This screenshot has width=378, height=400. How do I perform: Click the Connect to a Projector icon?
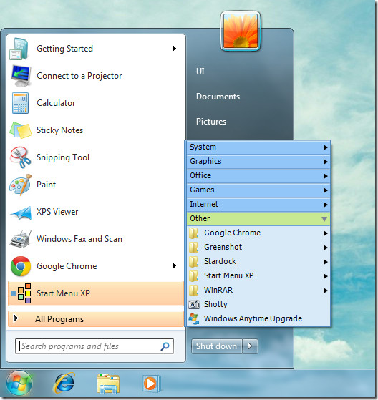click(21, 76)
